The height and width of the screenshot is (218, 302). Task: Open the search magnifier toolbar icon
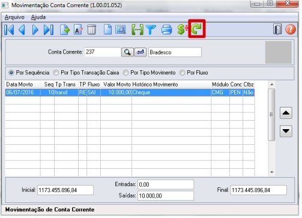121,30
